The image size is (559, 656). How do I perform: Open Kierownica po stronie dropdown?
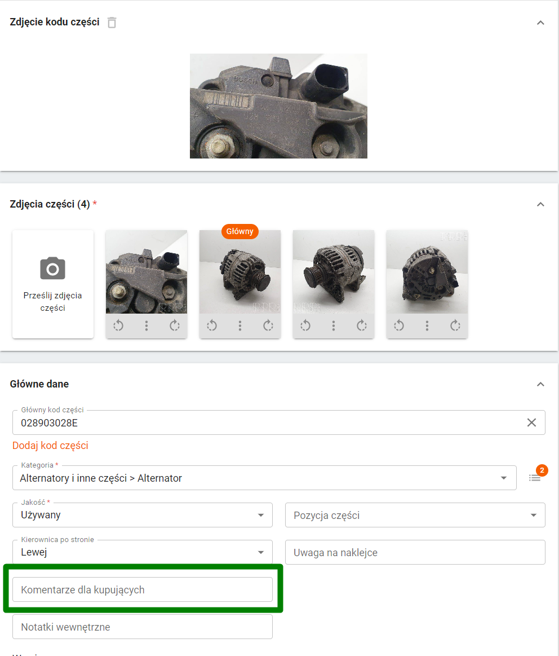(260, 552)
